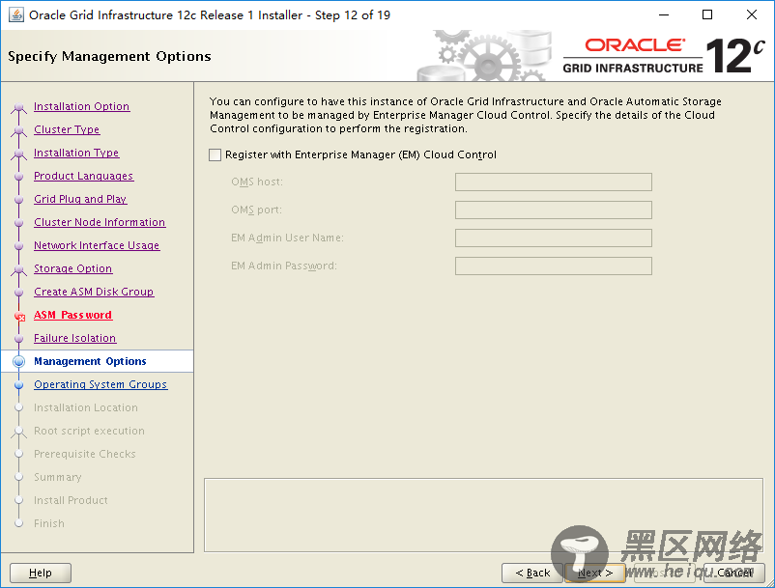Viewport: 775px width, 588px height.
Task: Close the Oracle installer window
Action: (x=751, y=14)
